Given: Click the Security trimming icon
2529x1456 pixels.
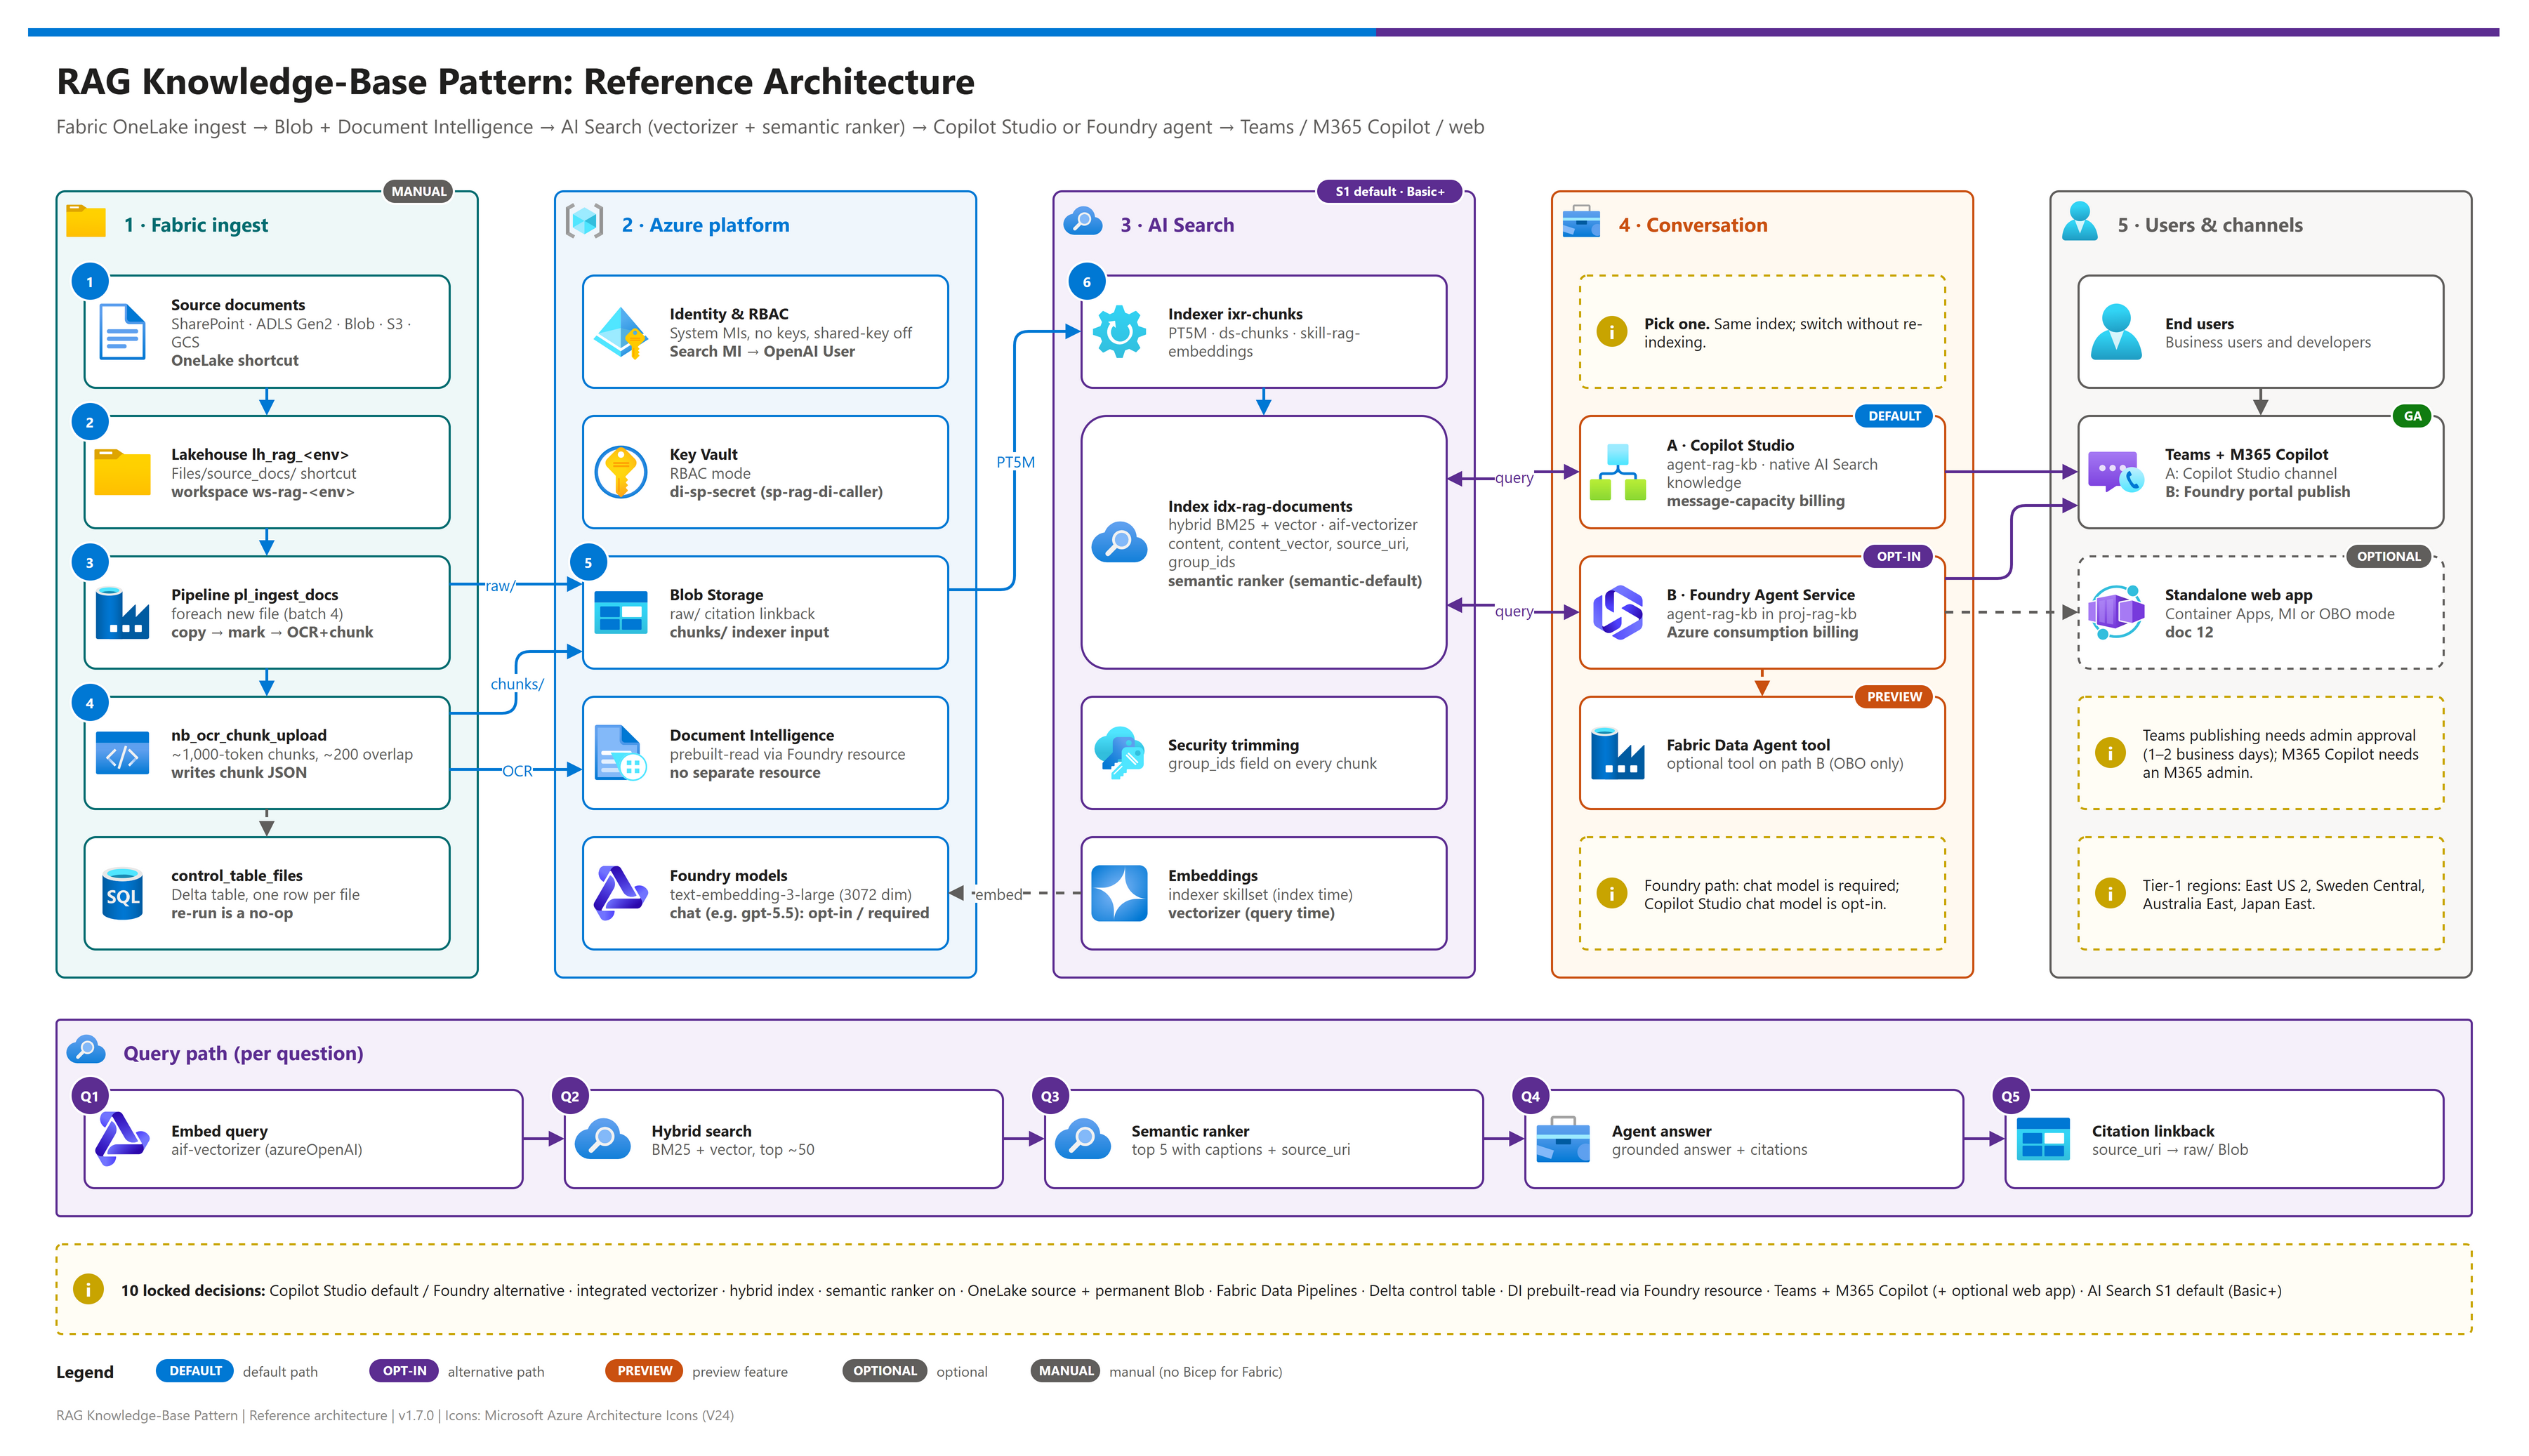Looking at the screenshot, I should pyautogui.click(x=1119, y=753).
